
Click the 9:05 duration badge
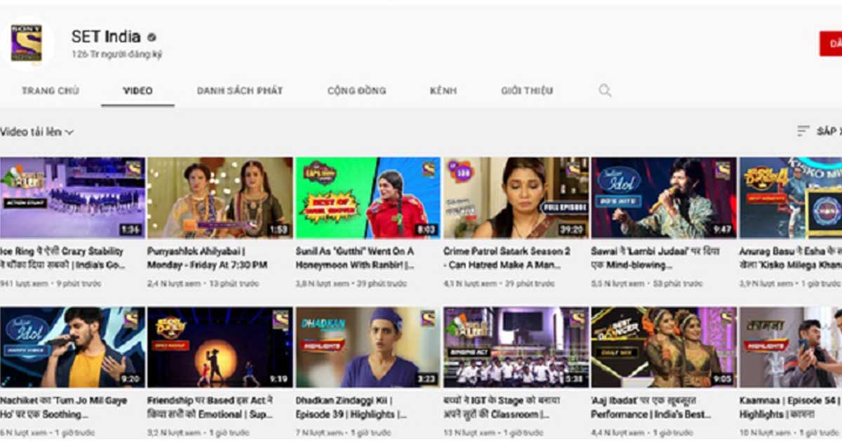click(x=722, y=379)
